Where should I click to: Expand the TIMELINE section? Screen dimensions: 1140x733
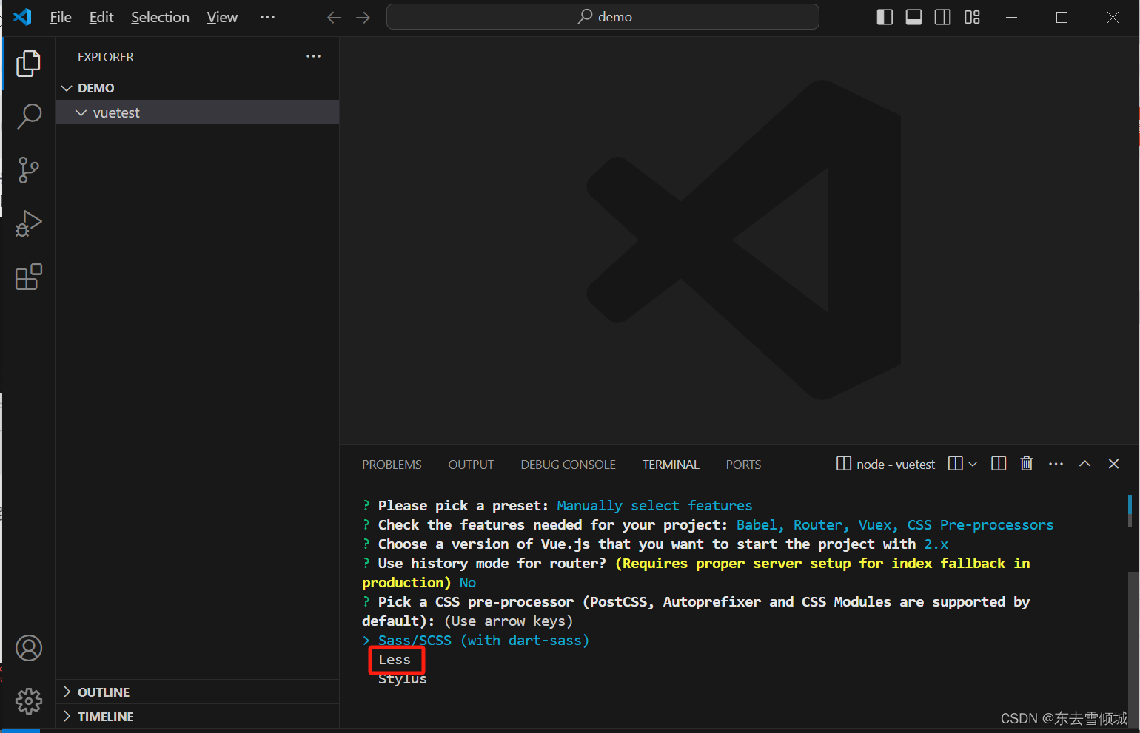(x=105, y=717)
